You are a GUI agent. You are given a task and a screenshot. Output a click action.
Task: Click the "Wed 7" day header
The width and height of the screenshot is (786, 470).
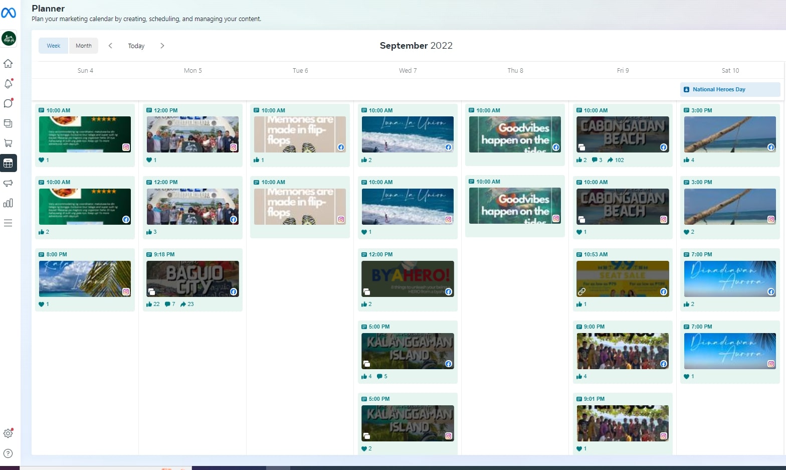(408, 71)
